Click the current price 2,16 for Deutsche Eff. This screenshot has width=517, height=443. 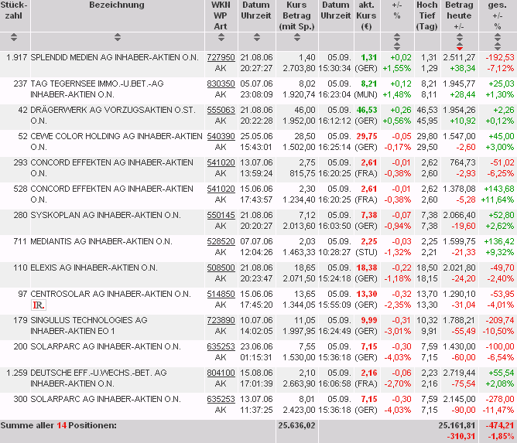click(368, 373)
